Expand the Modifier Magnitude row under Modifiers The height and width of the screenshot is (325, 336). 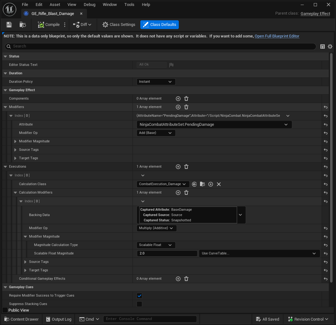15,141
